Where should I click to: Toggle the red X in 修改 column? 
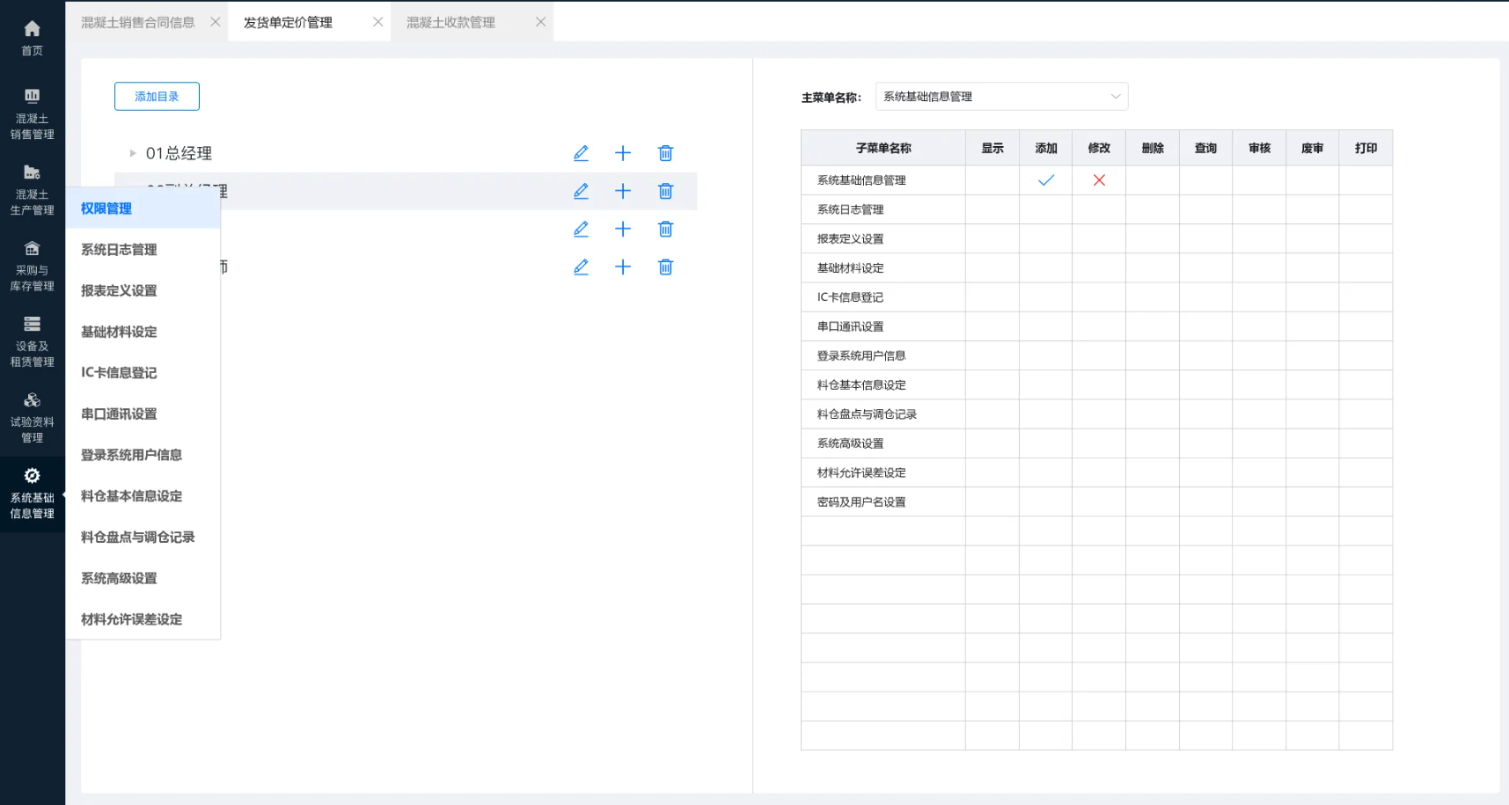tap(1099, 180)
